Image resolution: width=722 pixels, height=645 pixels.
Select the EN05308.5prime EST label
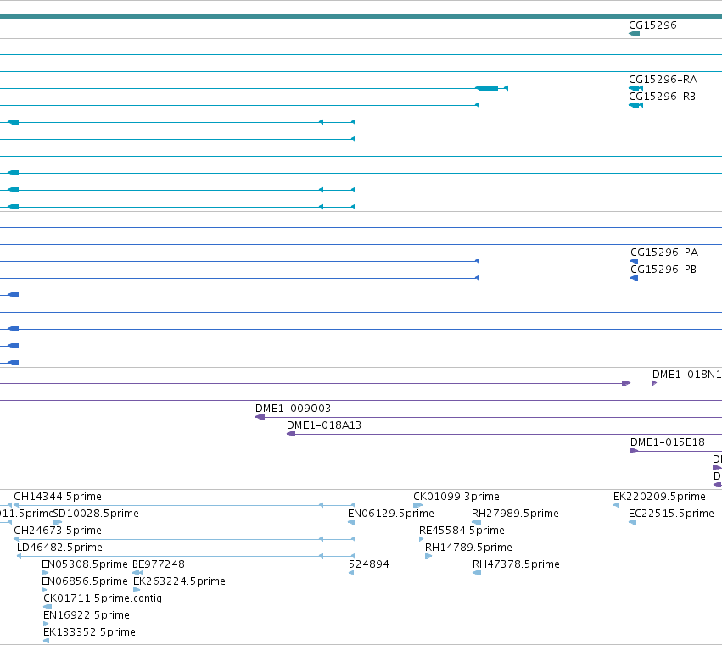84,564
